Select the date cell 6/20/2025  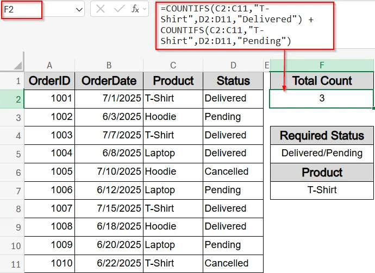(109, 245)
